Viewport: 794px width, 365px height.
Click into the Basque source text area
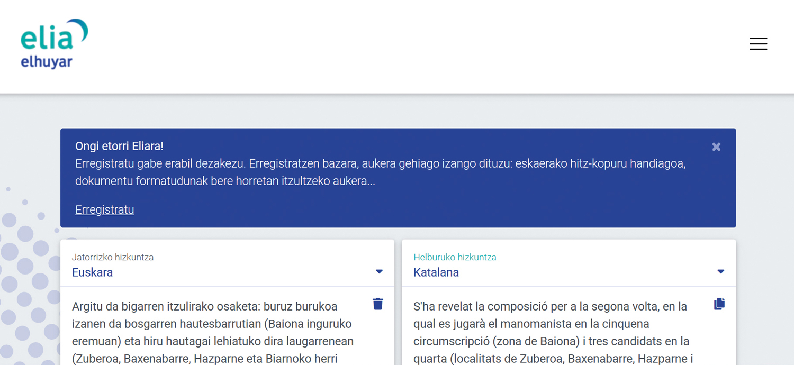tap(212, 332)
